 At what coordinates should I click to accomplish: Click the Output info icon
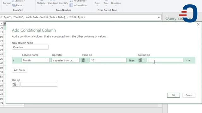pos(149,55)
